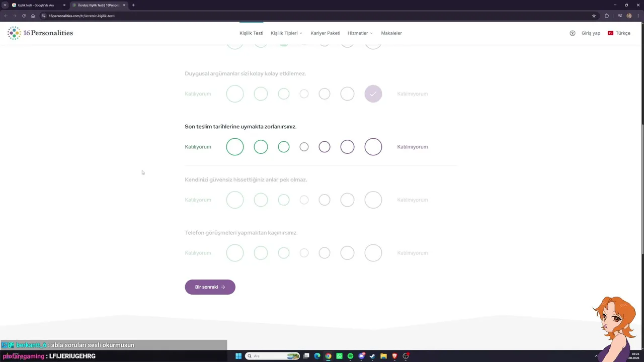Open Spotify from the taskbar
This screenshot has height=362, width=644.
[x=350, y=356]
